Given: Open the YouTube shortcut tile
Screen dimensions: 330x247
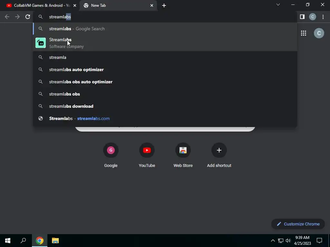Looking at the screenshot, I should coord(147,155).
